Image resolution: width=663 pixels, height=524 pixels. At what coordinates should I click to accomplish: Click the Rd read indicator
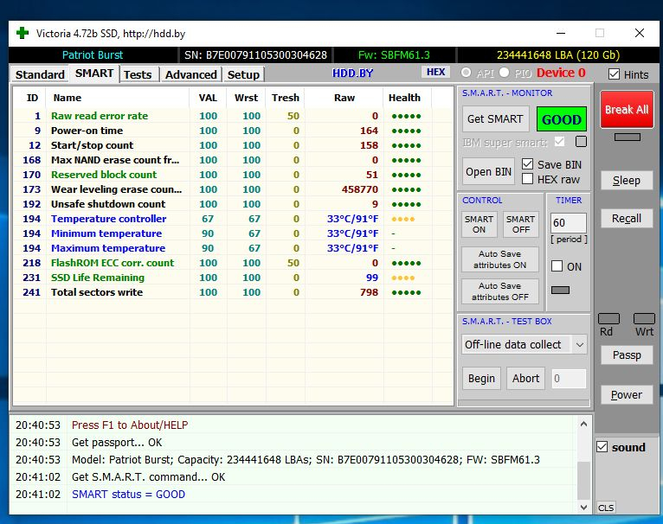pyautogui.click(x=608, y=319)
